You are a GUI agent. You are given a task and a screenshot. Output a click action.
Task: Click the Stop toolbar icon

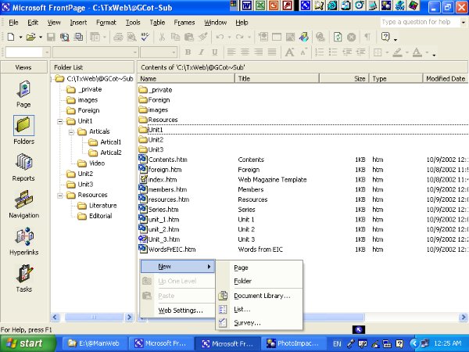352,37
